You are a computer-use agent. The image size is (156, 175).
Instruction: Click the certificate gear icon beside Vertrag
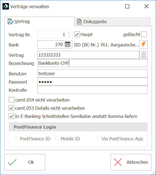pyautogui.click(x=143, y=55)
